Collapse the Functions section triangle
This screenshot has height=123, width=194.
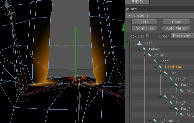129,16
